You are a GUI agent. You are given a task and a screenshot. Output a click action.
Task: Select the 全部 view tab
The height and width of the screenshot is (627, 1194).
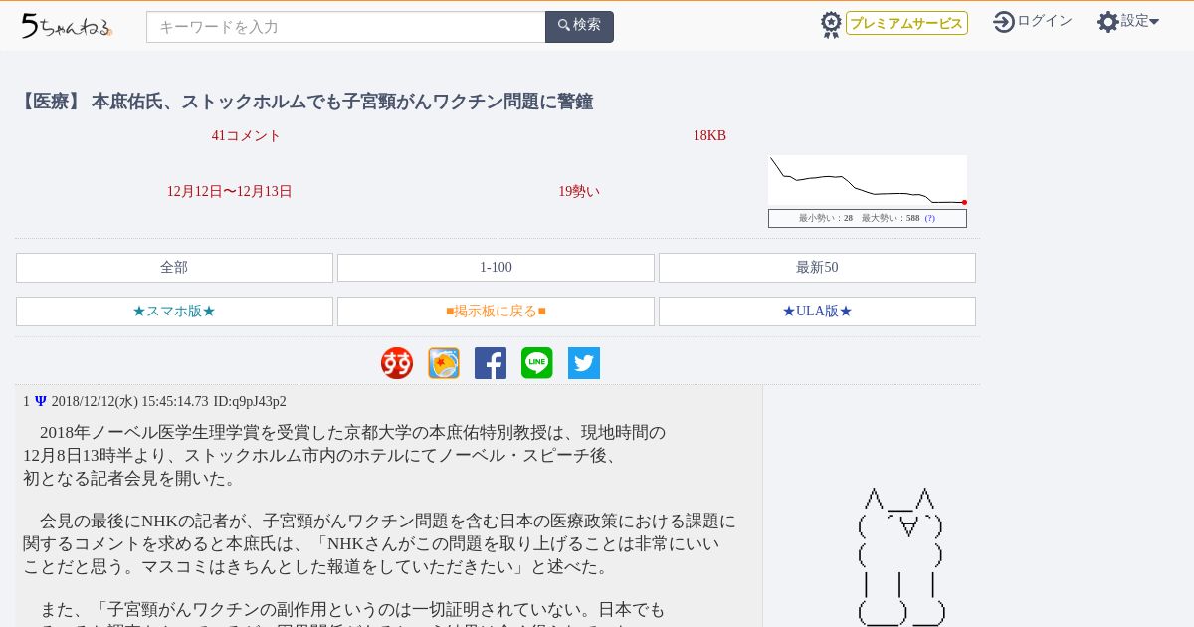pyautogui.click(x=174, y=268)
